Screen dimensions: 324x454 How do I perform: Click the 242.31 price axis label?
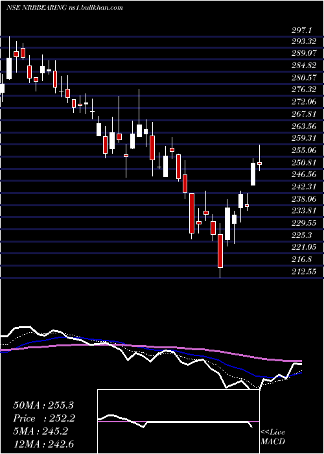(x=304, y=187)
